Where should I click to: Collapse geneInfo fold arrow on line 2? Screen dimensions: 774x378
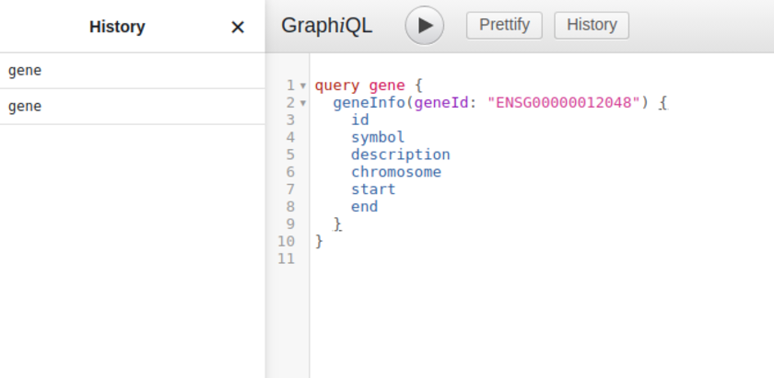click(x=303, y=103)
